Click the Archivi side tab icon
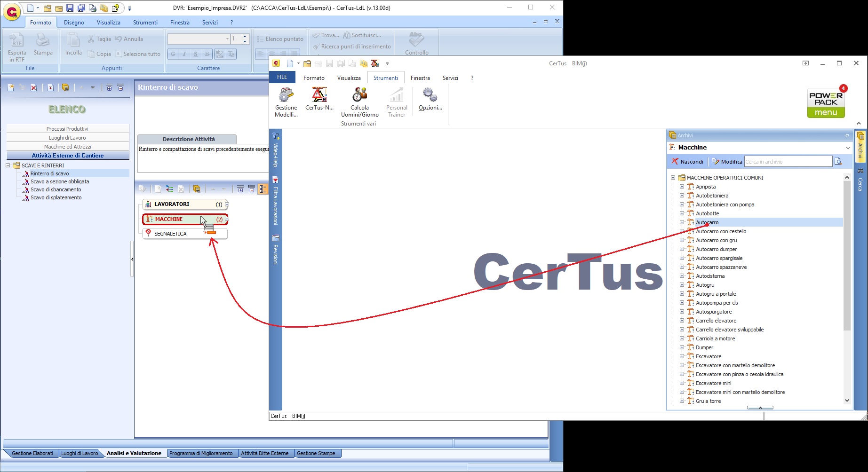 pyautogui.click(x=860, y=146)
